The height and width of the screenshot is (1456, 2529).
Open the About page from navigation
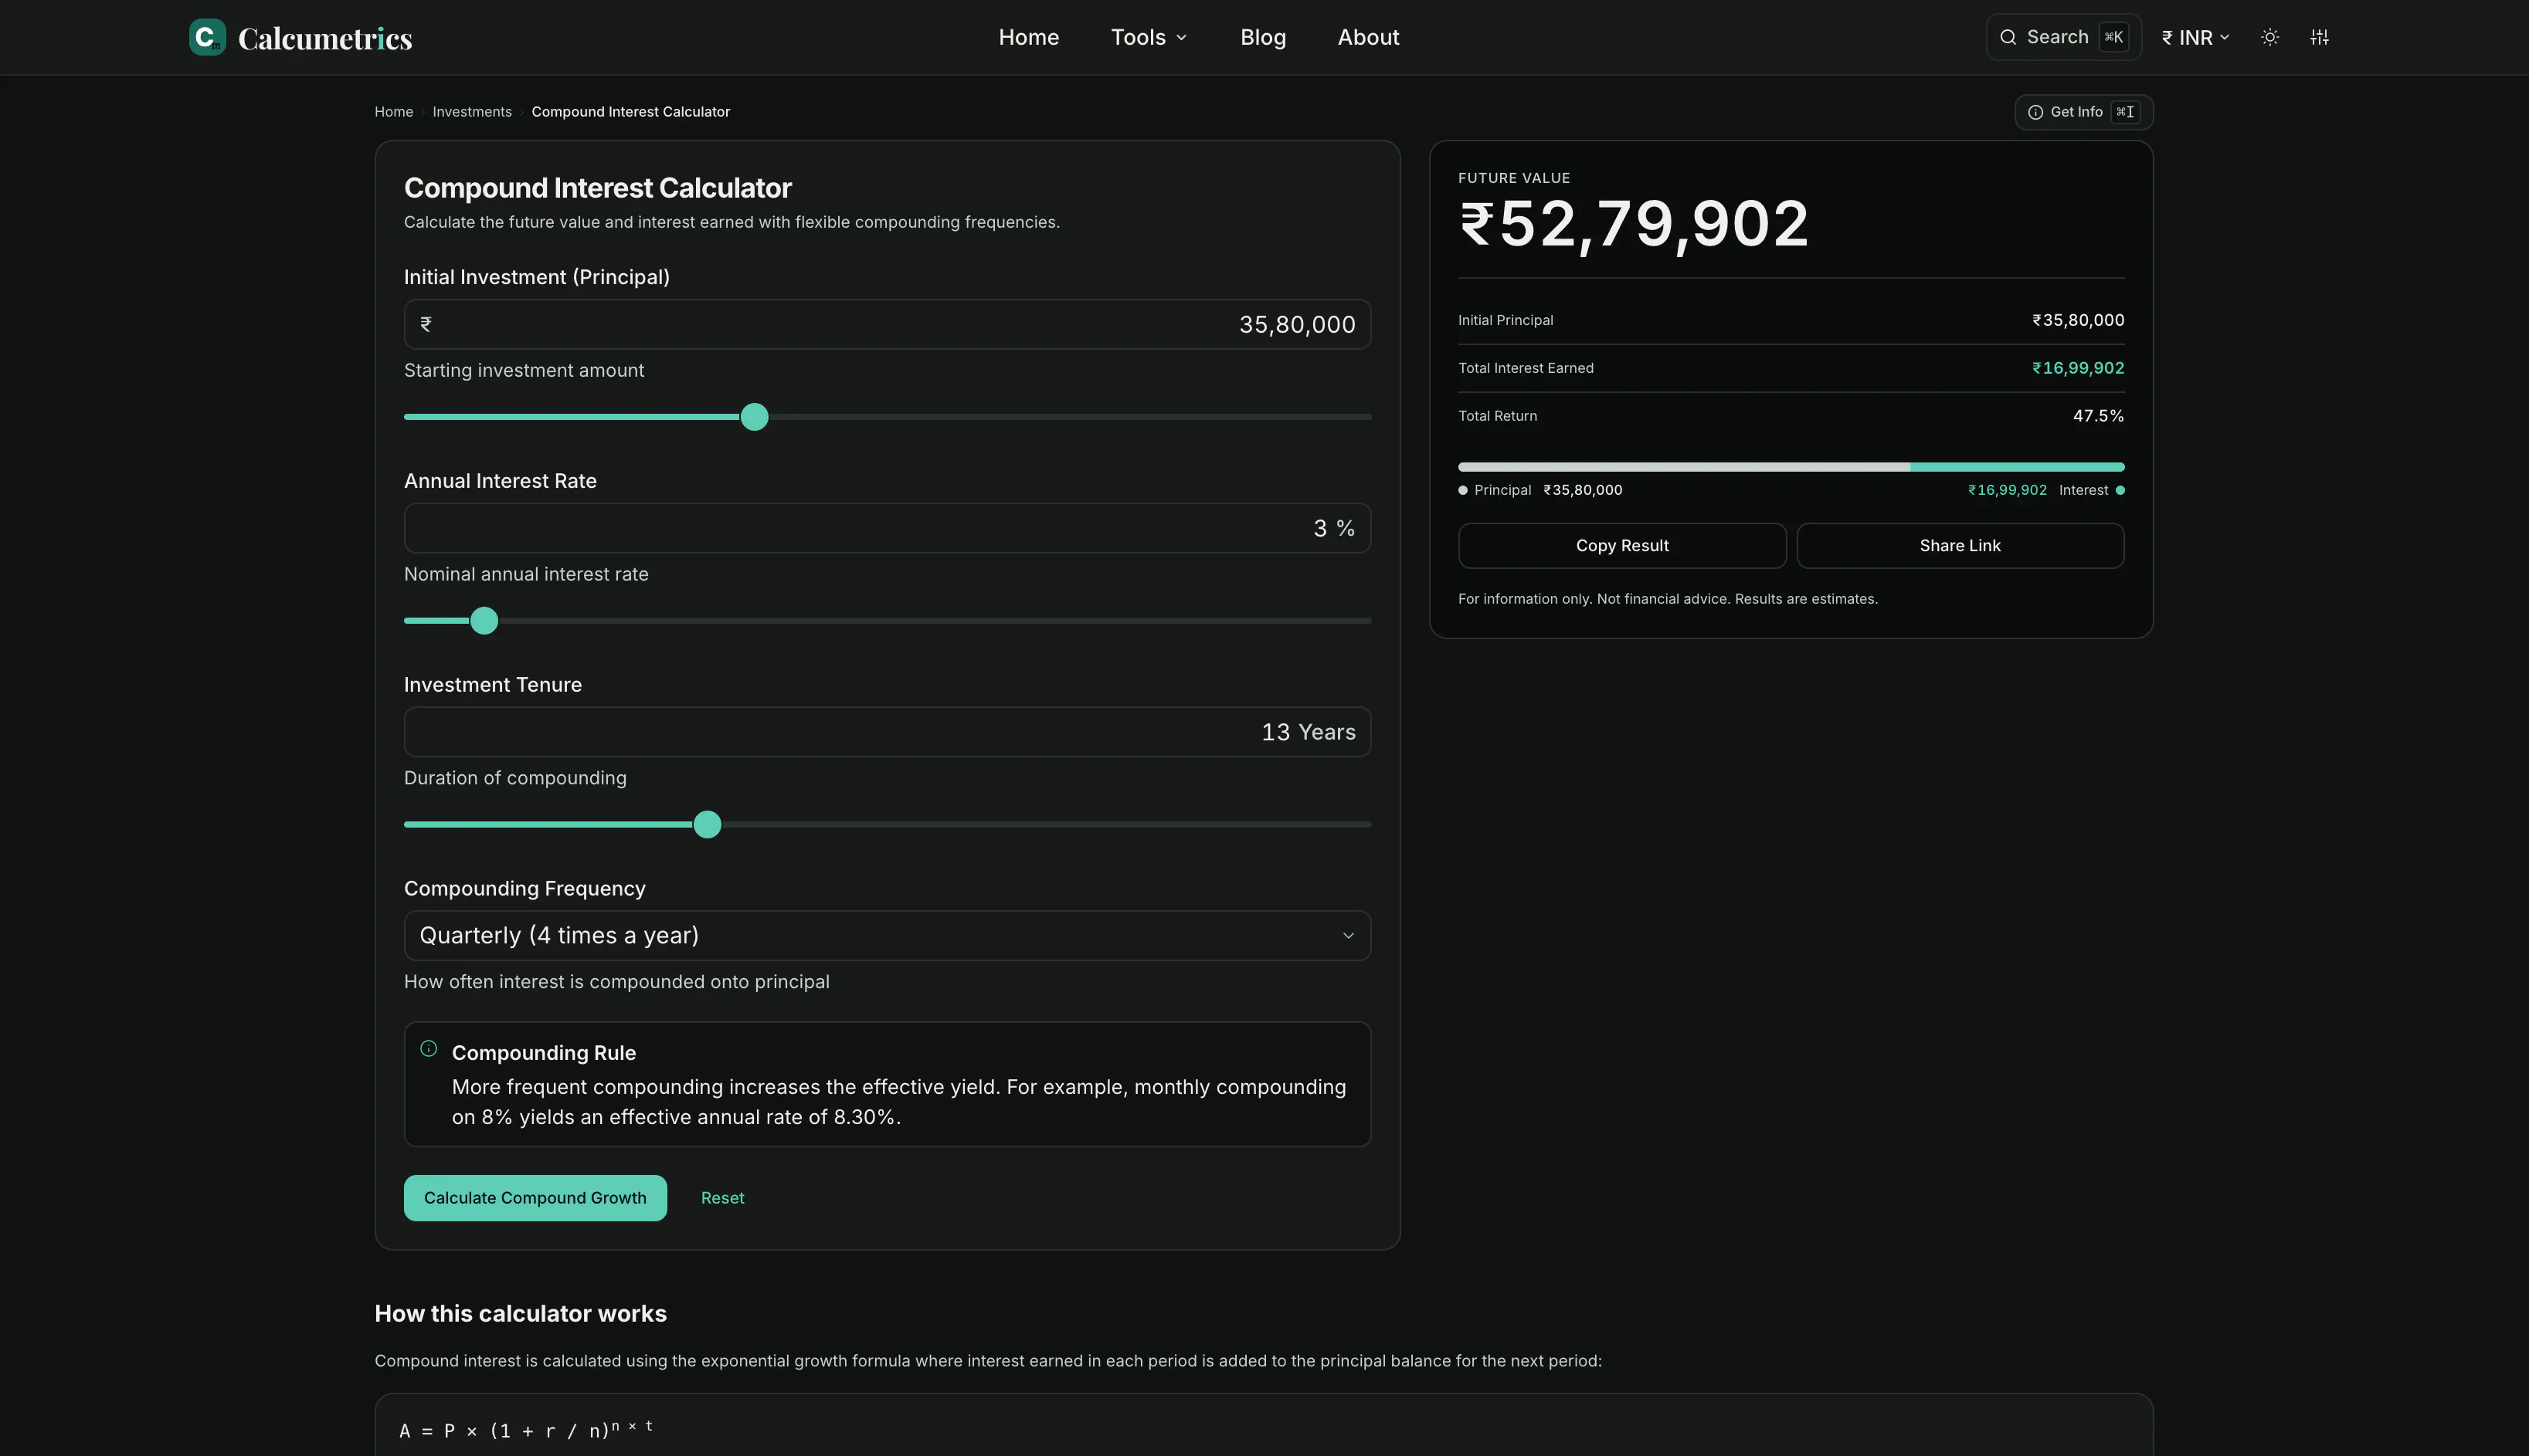tap(1367, 37)
